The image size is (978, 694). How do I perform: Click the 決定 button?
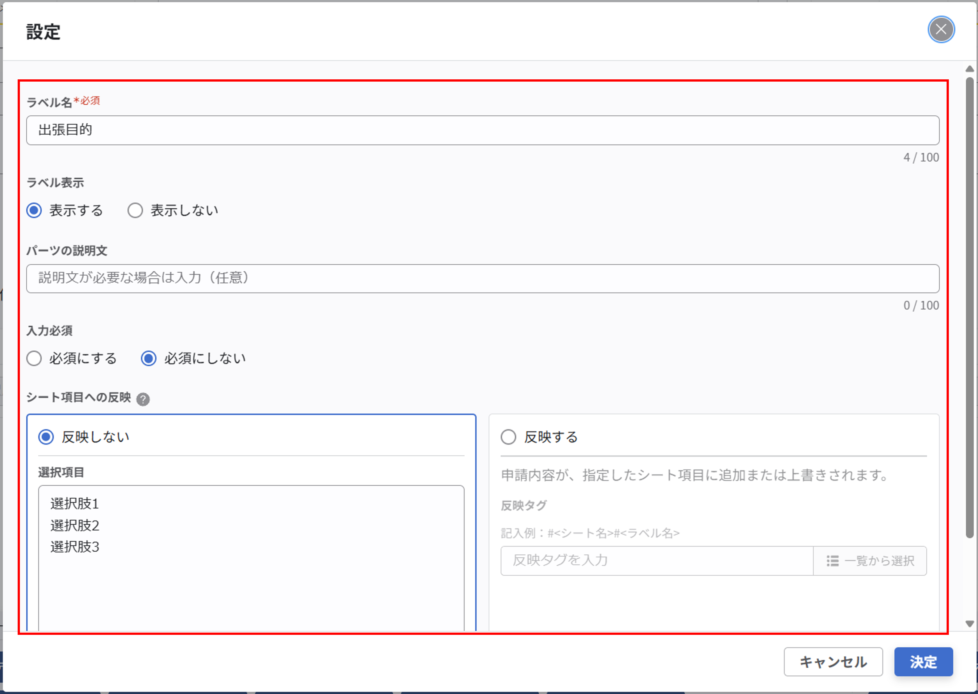[x=923, y=661]
